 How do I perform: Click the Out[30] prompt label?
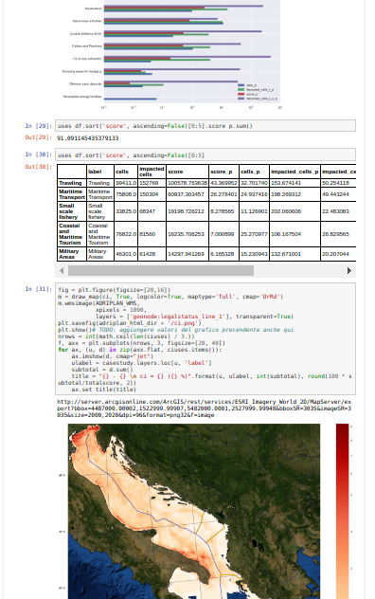(38, 167)
